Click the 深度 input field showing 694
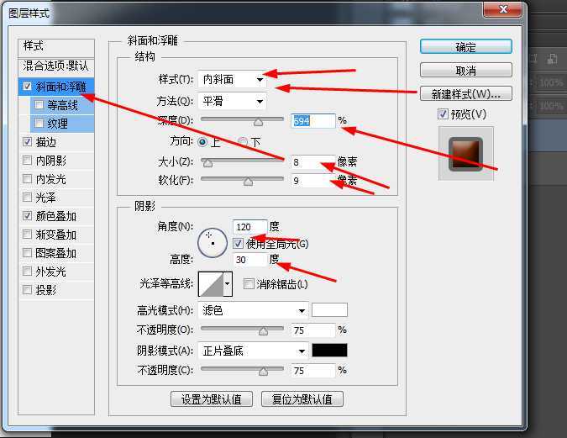Screen dimensions: 567x438 312,121
